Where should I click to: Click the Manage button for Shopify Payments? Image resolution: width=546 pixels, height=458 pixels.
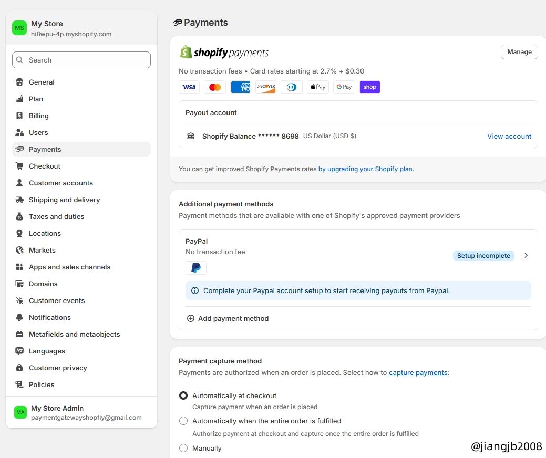click(x=519, y=52)
